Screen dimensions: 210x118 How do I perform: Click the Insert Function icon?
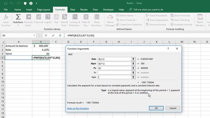pos(6,20)
